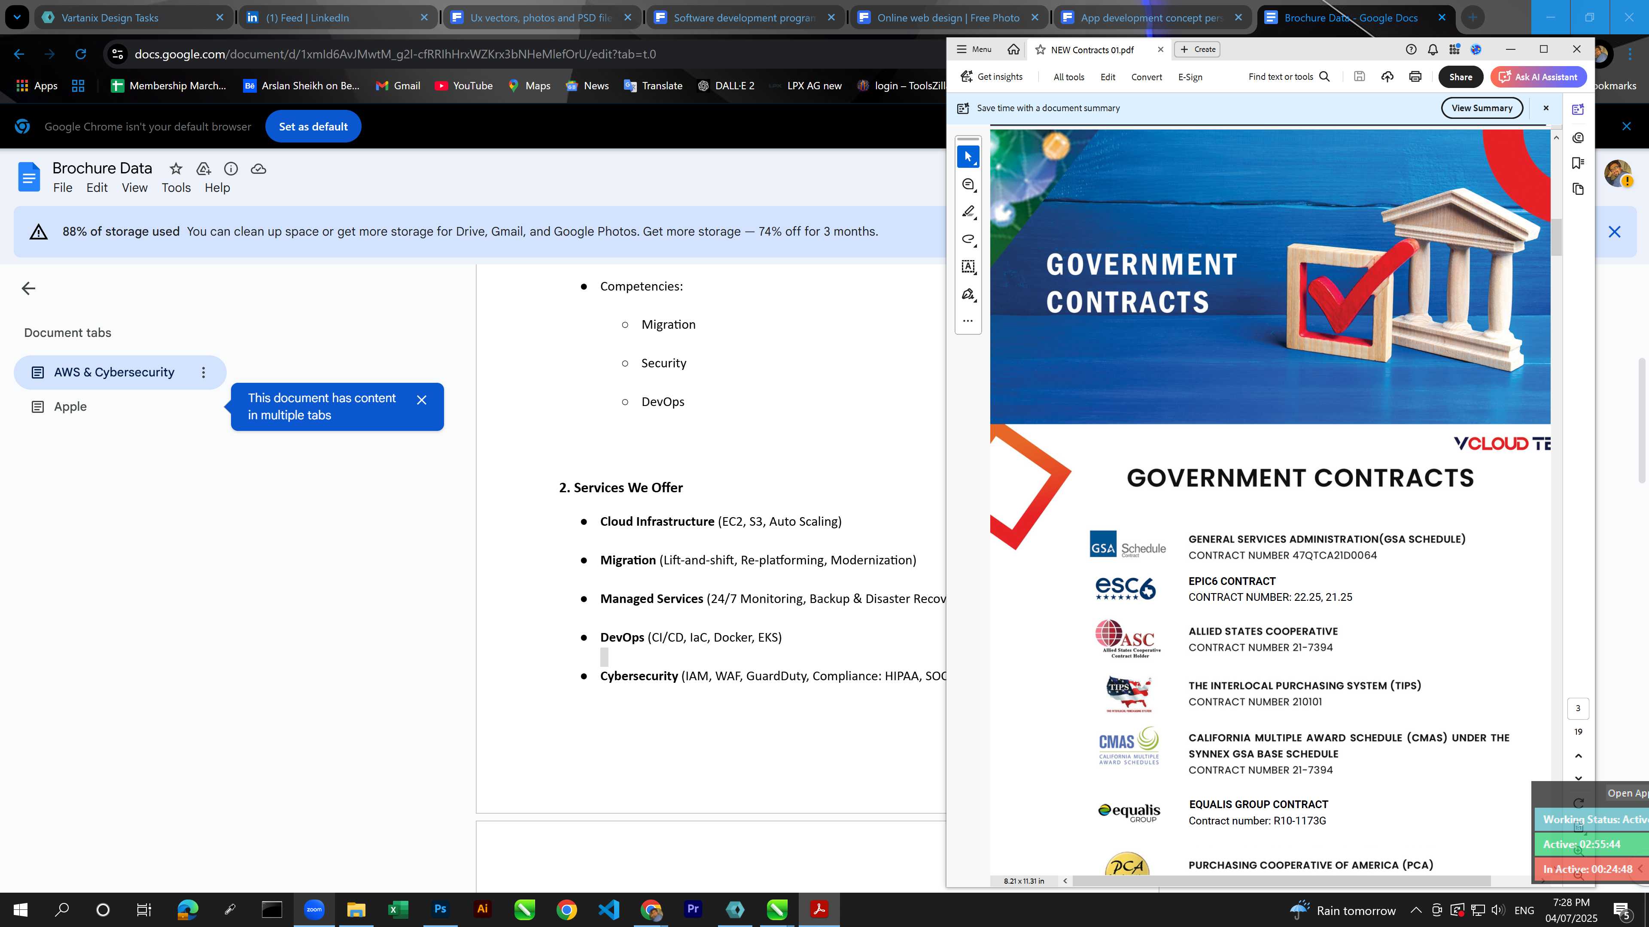
Task: Activate the Acrobat text box tool
Action: (x=968, y=267)
